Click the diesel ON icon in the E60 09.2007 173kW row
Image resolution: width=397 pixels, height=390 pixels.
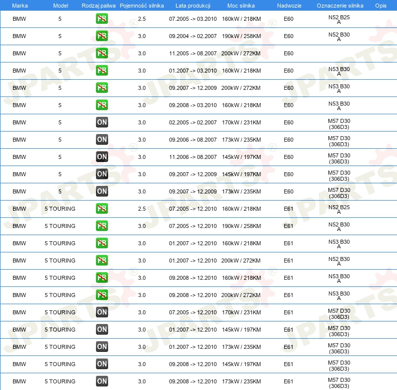(102, 191)
